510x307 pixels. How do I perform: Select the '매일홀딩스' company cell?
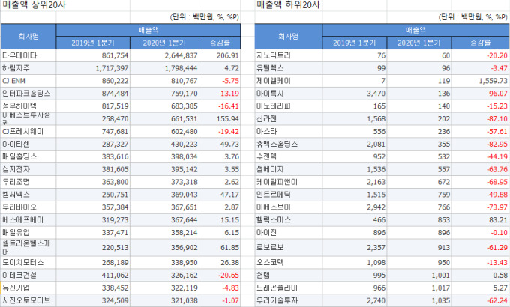click(28, 157)
